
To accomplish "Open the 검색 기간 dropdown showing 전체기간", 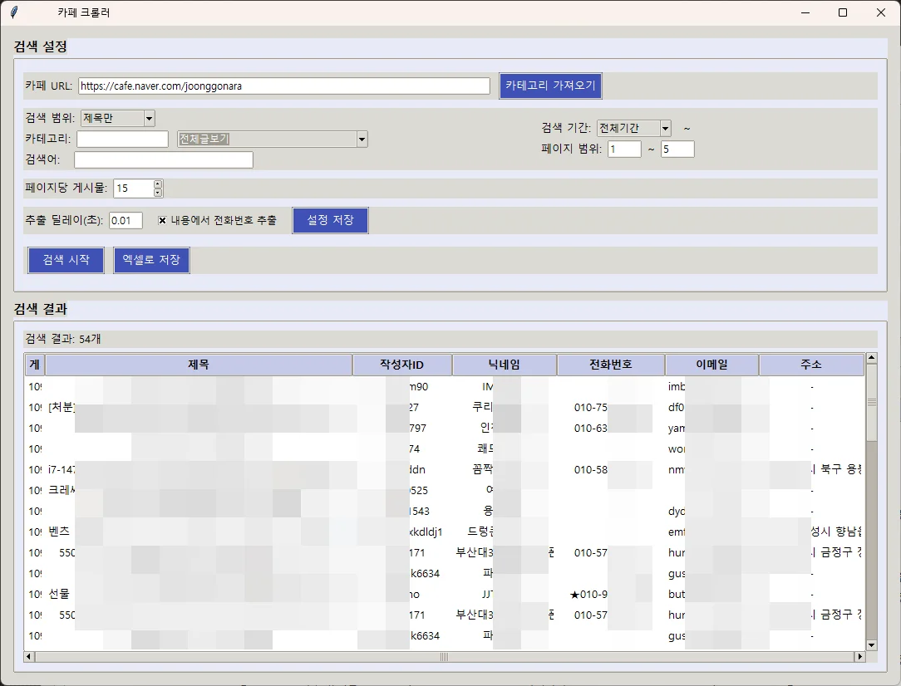I will click(634, 128).
